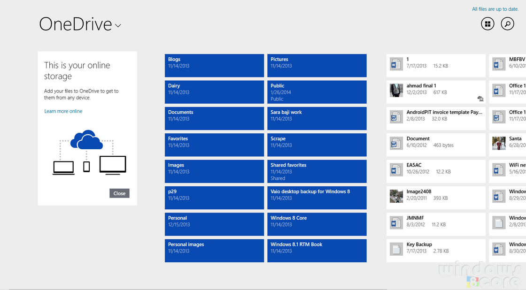Click the photo icon on Image2408
Screen dimensions: 526x290
click(396, 196)
